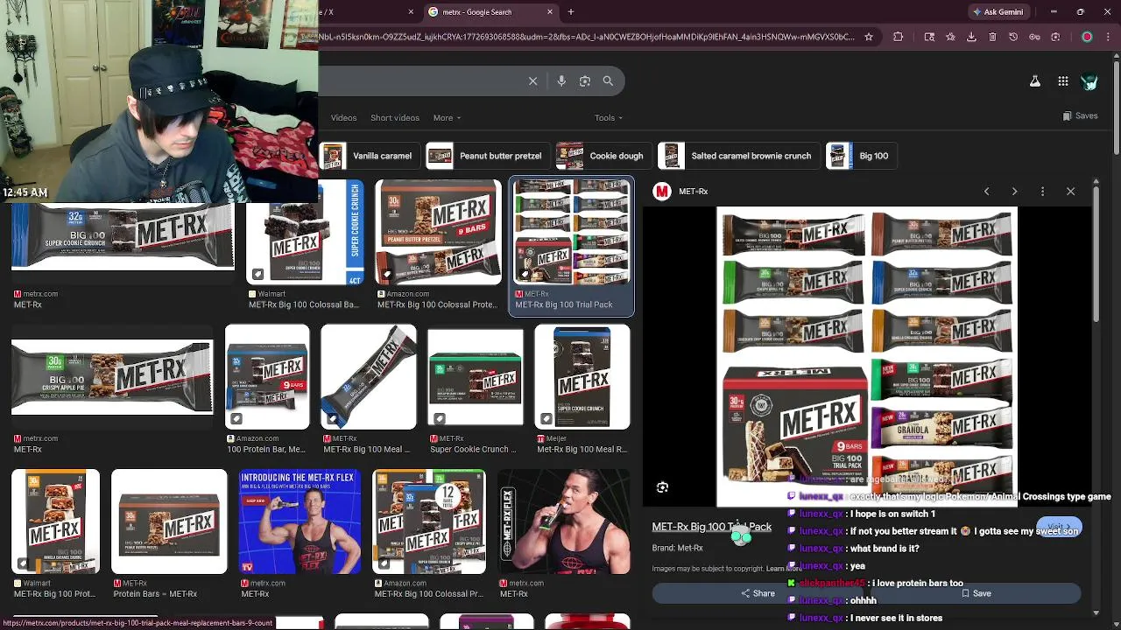Screen dimensions: 1121x630
Task: Switch to the Videos tab
Action: pos(343,117)
